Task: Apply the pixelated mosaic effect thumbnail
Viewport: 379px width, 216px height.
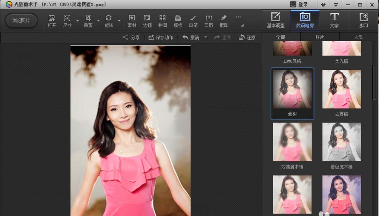Action: (x=292, y=194)
